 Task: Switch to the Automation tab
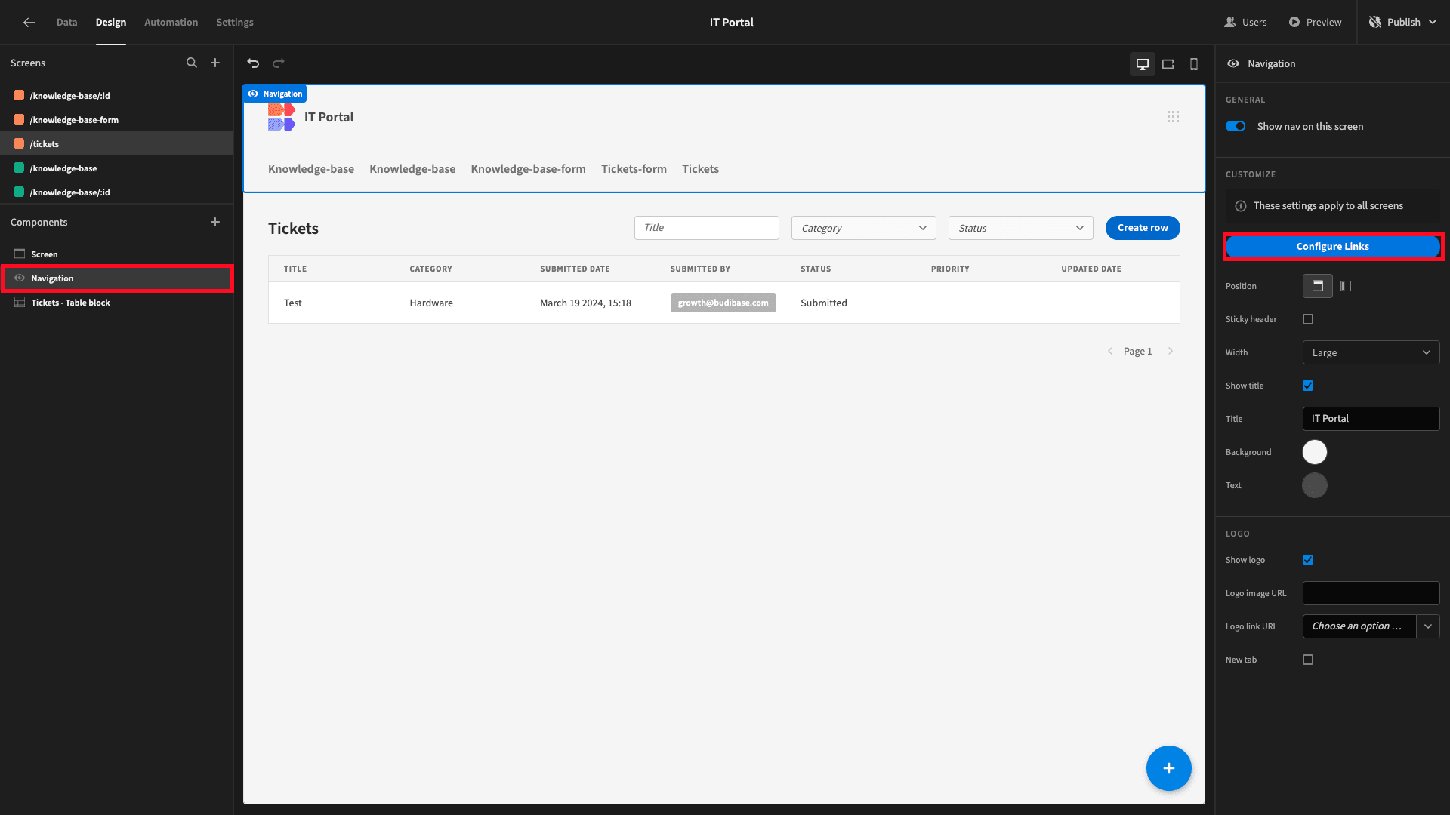(x=171, y=23)
